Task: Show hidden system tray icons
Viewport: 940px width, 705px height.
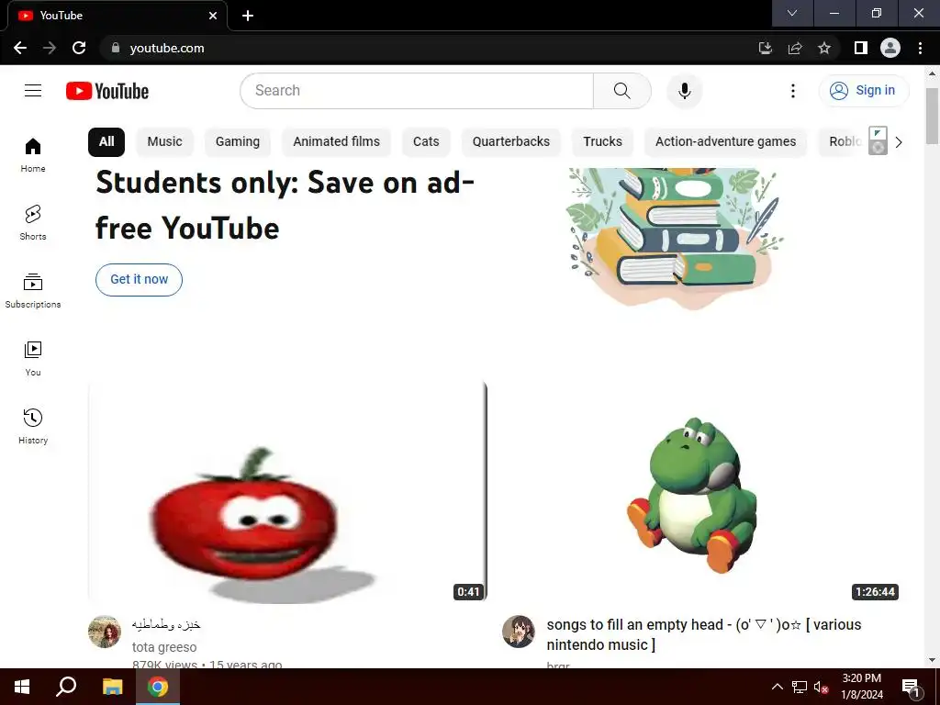Action: [x=777, y=687]
